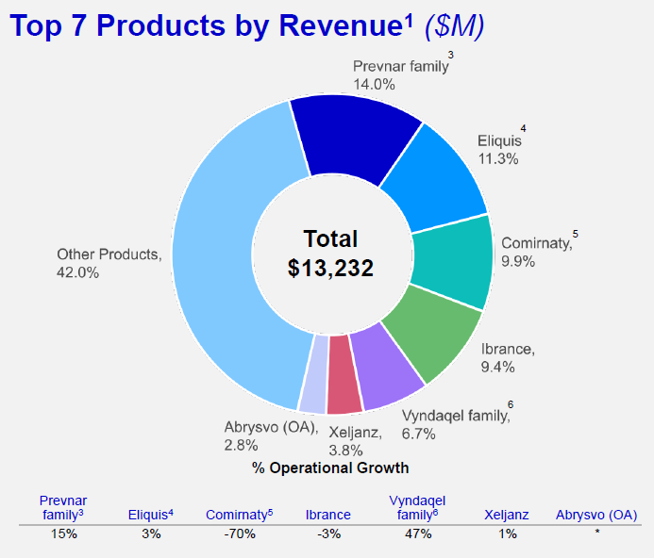The image size is (654, 558).
Task: Click the 'Xeljanz, 3.8%' chart label
Action: [356, 441]
